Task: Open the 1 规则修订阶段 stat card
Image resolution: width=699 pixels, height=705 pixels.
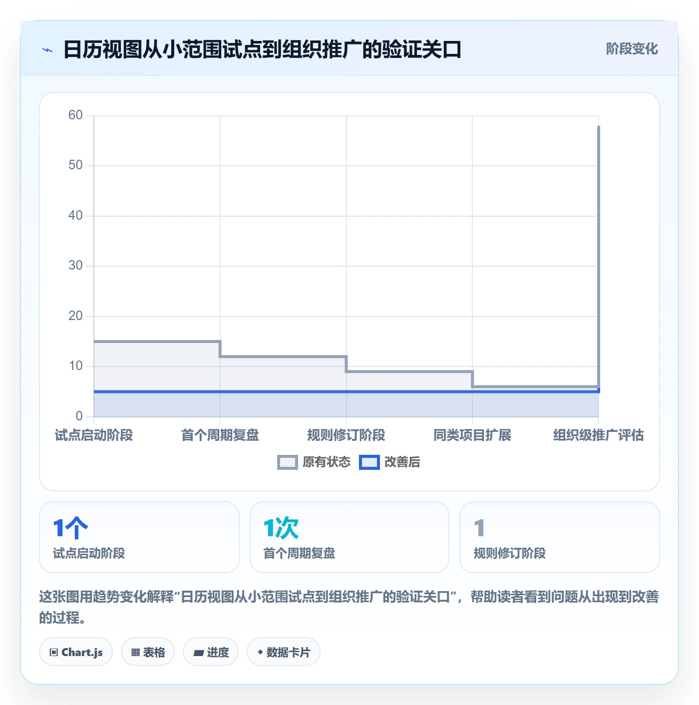Action: point(560,537)
